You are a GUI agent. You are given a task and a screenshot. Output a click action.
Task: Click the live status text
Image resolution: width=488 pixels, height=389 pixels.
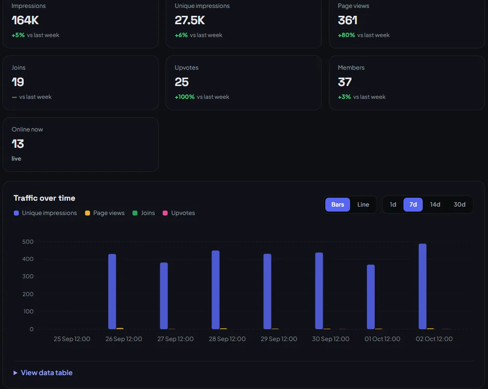coord(16,159)
